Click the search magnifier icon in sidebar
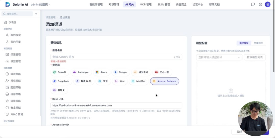 [4, 14]
